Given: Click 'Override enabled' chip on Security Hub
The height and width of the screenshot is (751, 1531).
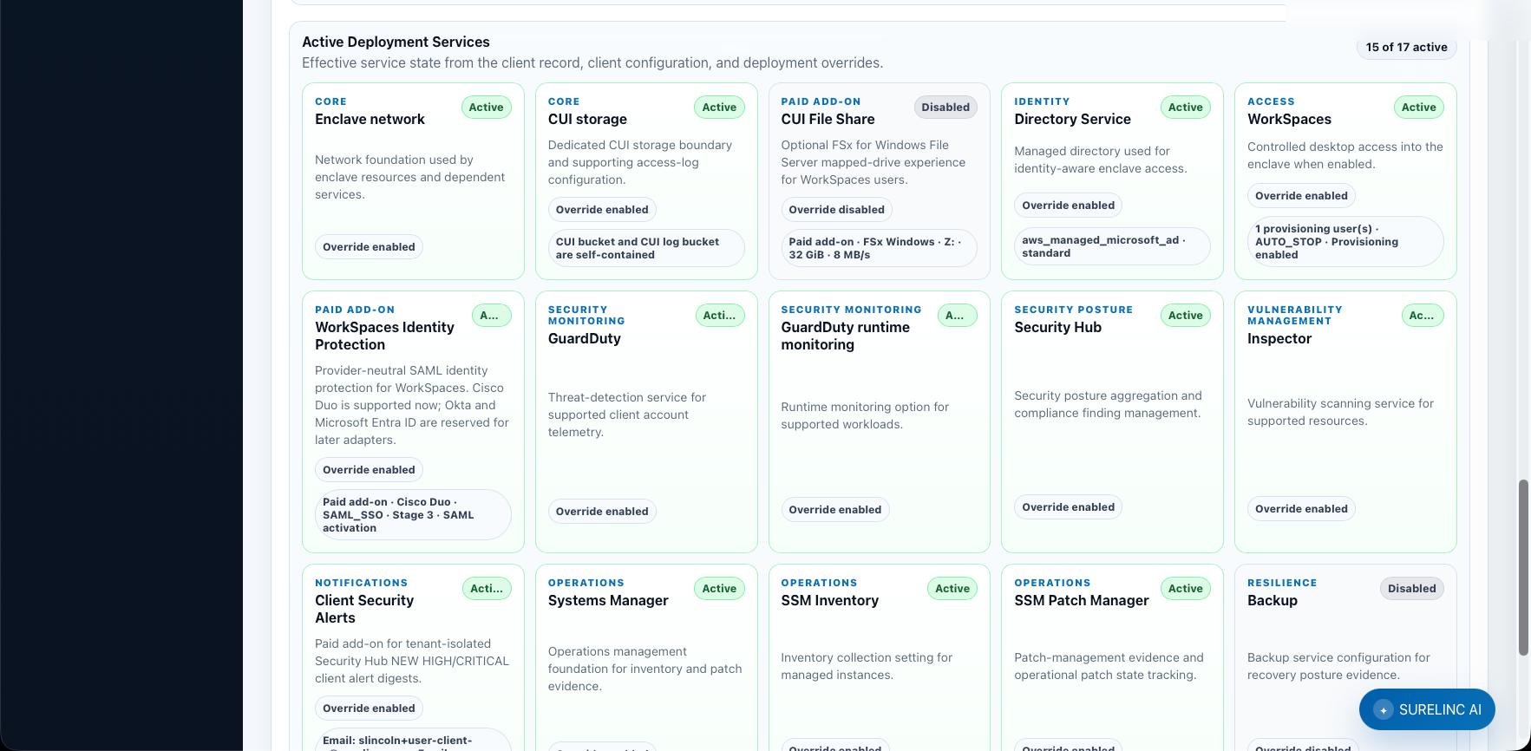Looking at the screenshot, I should click(1068, 507).
